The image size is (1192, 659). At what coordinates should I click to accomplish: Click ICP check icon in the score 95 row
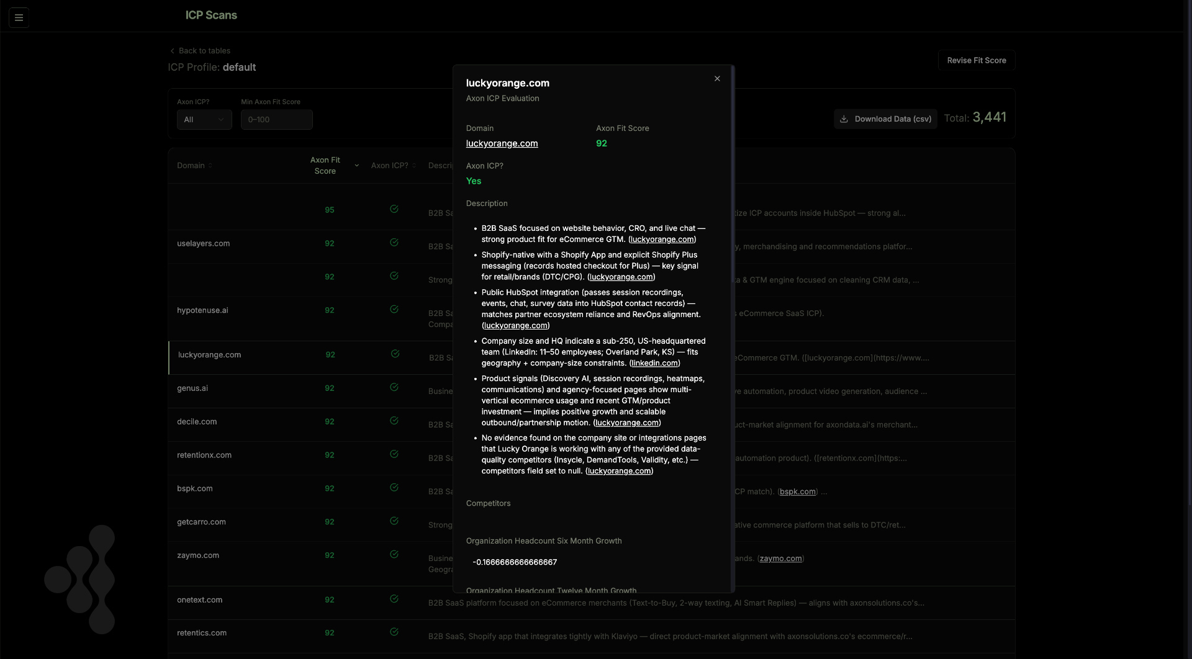coord(394,209)
